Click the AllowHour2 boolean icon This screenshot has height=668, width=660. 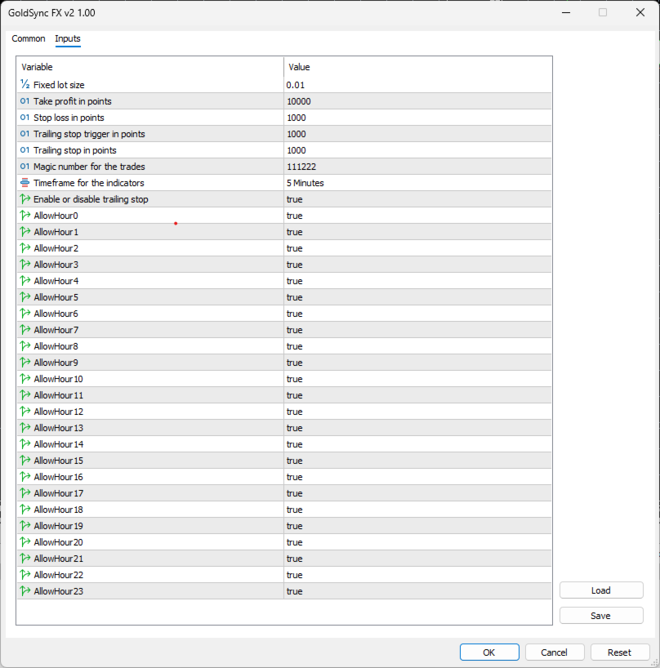[25, 248]
